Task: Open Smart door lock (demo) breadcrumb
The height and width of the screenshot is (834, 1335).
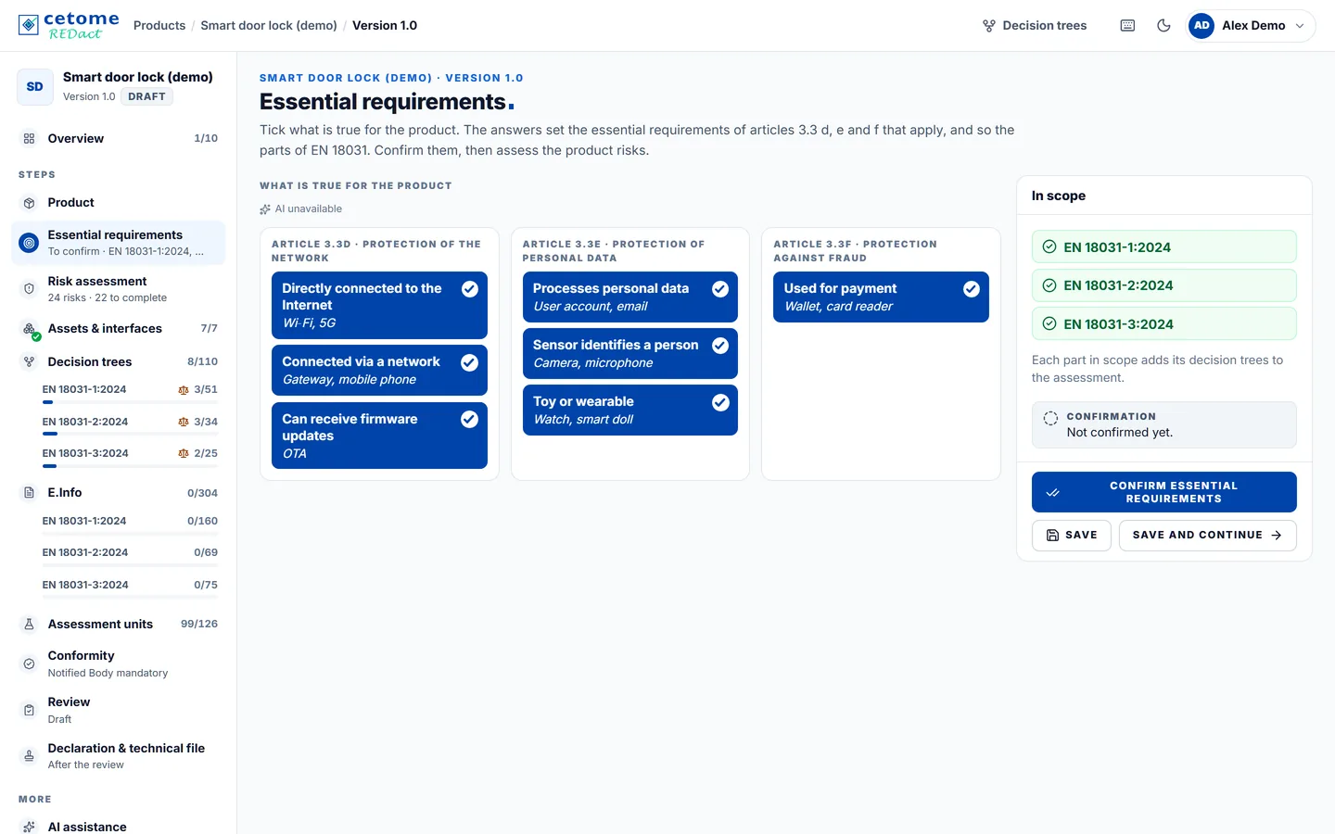Action: [269, 26]
